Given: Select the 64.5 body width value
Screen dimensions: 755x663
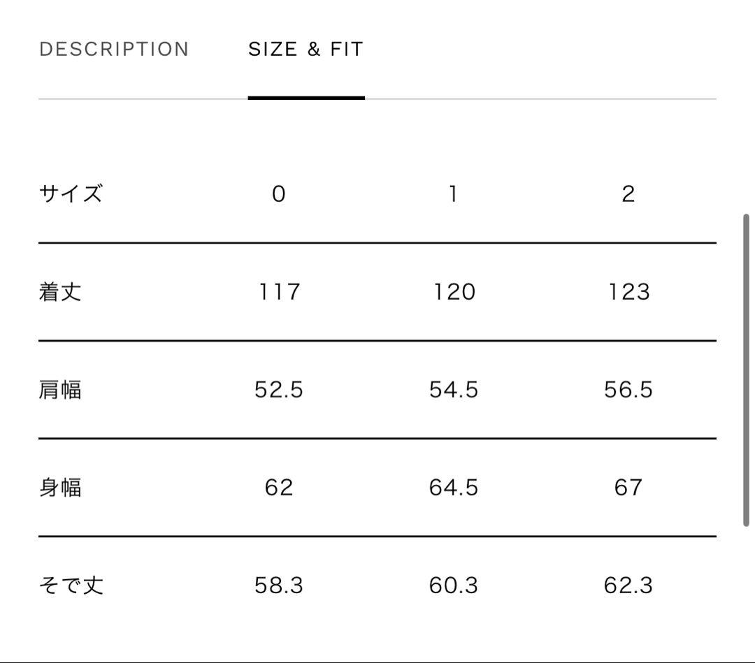Looking at the screenshot, I should coord(453,487).
